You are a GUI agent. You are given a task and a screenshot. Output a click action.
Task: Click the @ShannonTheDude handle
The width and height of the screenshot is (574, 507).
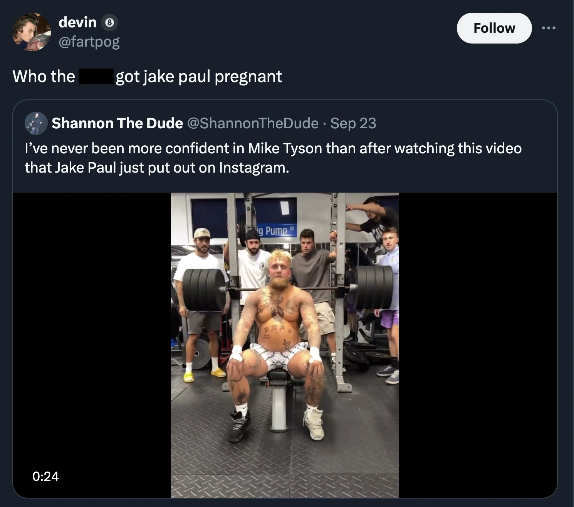253,123
